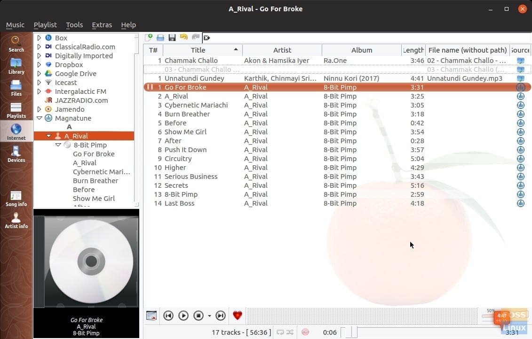
Task: Enable shuffle playback
Action: tap(290, 332)
